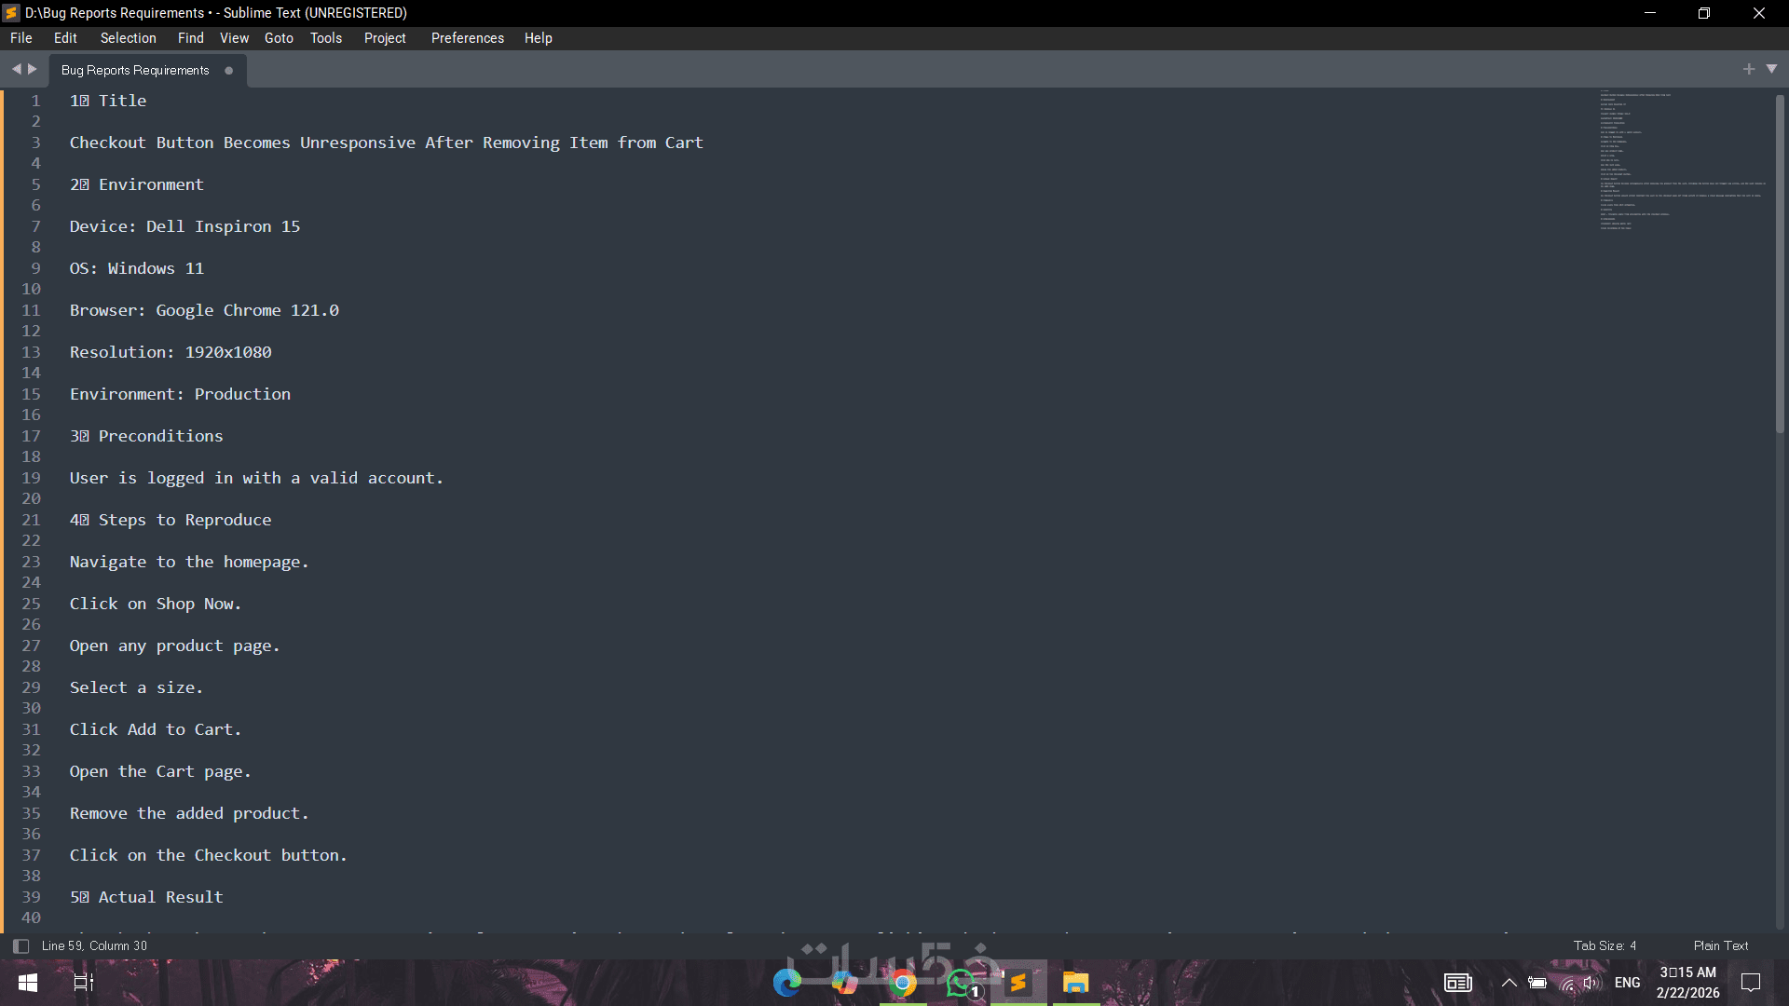This screenshot has width=1789, height=1006.
Task: Open WhatsApp from the taskbar
Action: point(961,983)
